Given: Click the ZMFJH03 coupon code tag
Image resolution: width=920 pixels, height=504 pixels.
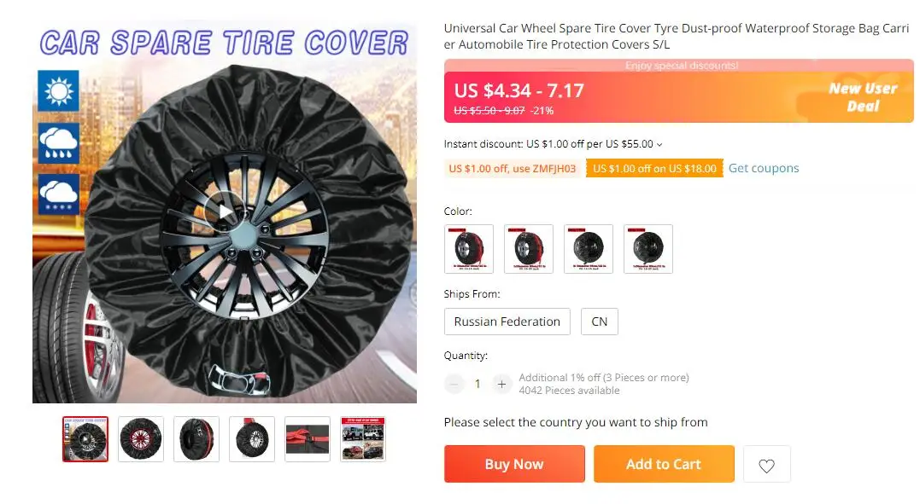Looking at the screenshot, I should point(513,169).
